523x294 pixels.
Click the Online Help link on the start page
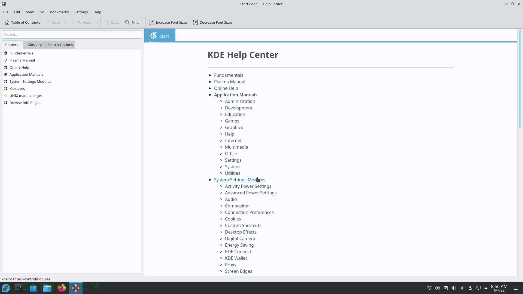[226, 88]
